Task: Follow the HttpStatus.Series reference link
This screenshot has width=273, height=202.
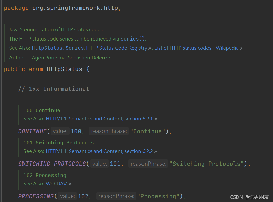Action: pos(58,48)
